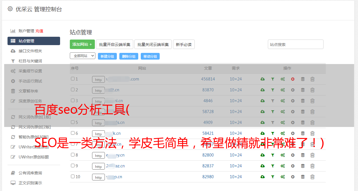Click the play run icon in row 10

293,177
